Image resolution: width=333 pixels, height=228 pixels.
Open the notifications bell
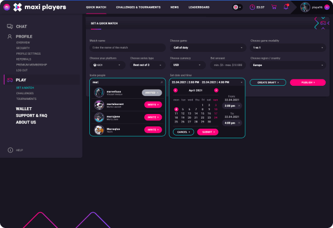(x=286, y=7)
